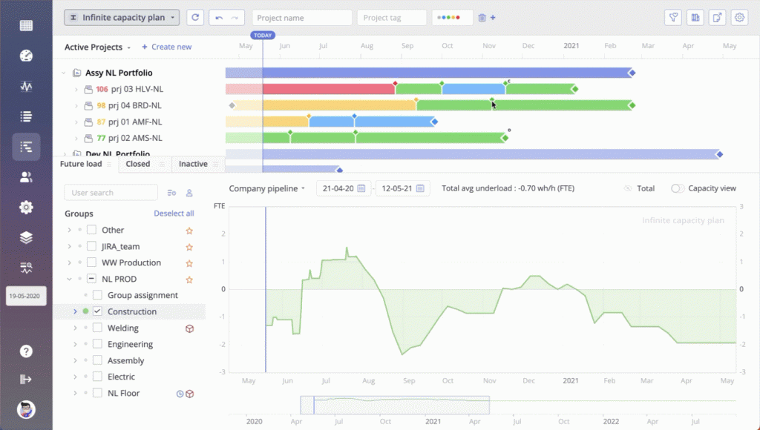Click the share/export icon near top-right corner
Viewport: 760px width, 430px height.
click(x=717, y=16)
